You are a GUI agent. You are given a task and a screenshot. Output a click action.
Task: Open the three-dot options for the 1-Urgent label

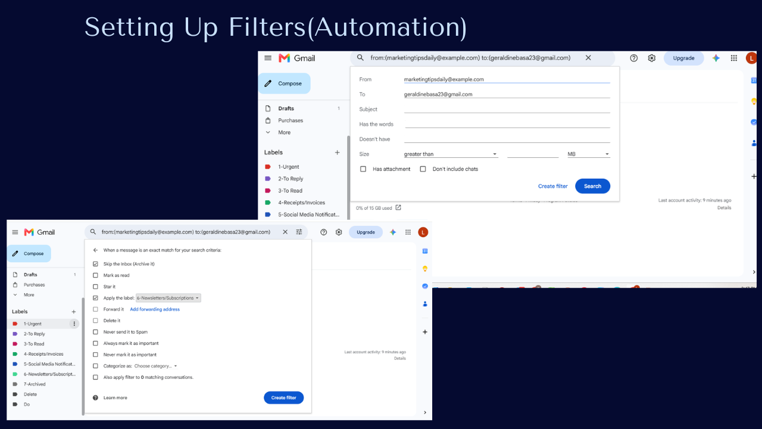(x=74, y=324)
